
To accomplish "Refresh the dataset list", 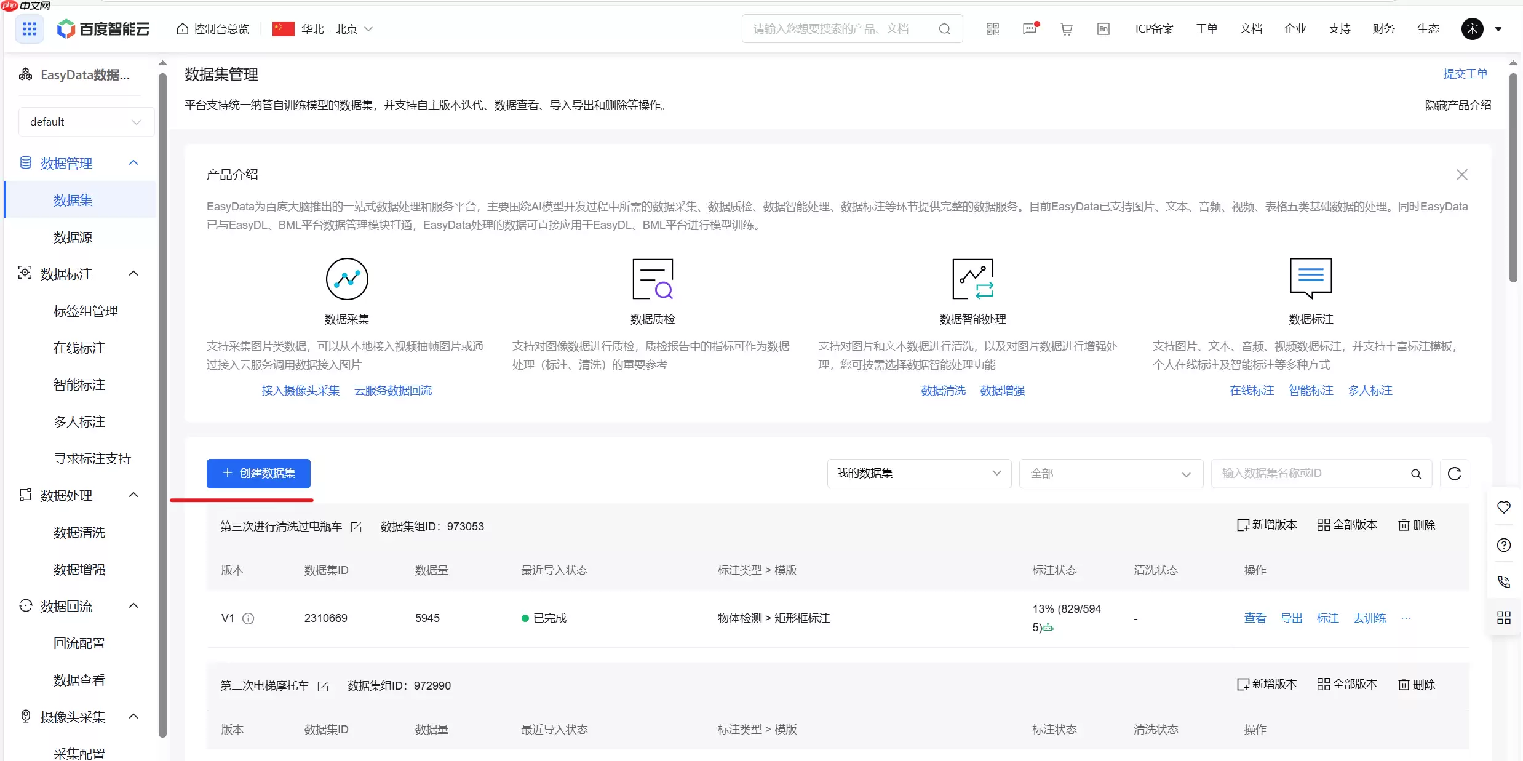I will (x=1455, y=473).
